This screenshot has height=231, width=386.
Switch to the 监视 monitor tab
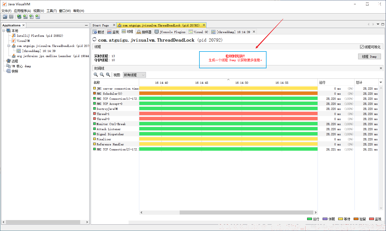pos(113,32)
